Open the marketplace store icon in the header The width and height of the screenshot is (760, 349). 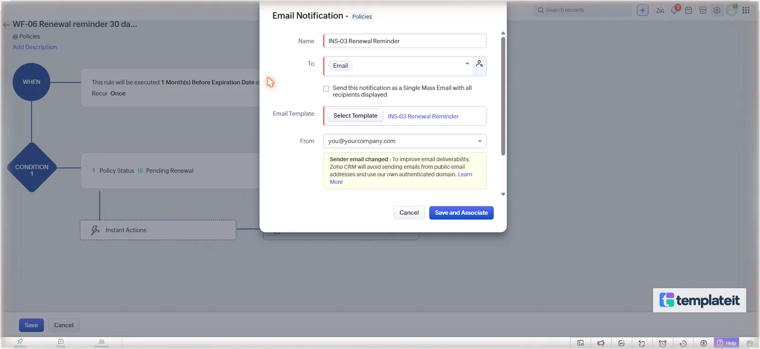pos(703,10)
